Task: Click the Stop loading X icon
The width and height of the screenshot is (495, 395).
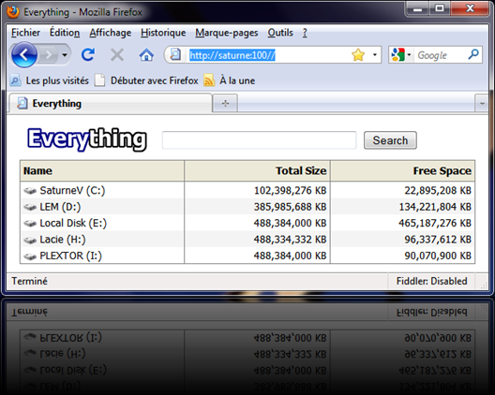Action: (117, 55)
